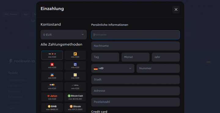Click the Nummer phone number field
Image resolution: width=220 pixels, height=113 pixels.
coord(158,68)
